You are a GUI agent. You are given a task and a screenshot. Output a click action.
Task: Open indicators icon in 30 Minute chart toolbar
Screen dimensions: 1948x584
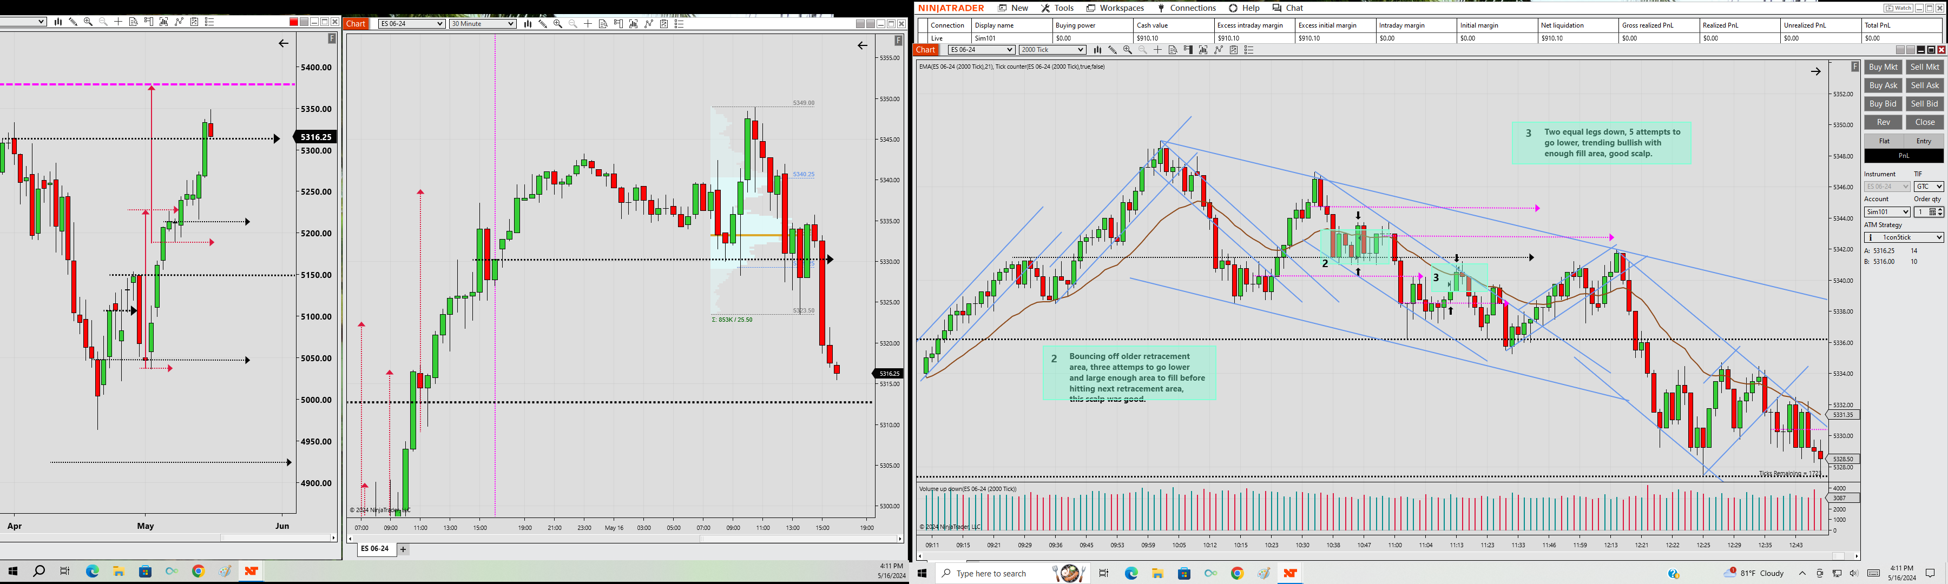[648, 24]
